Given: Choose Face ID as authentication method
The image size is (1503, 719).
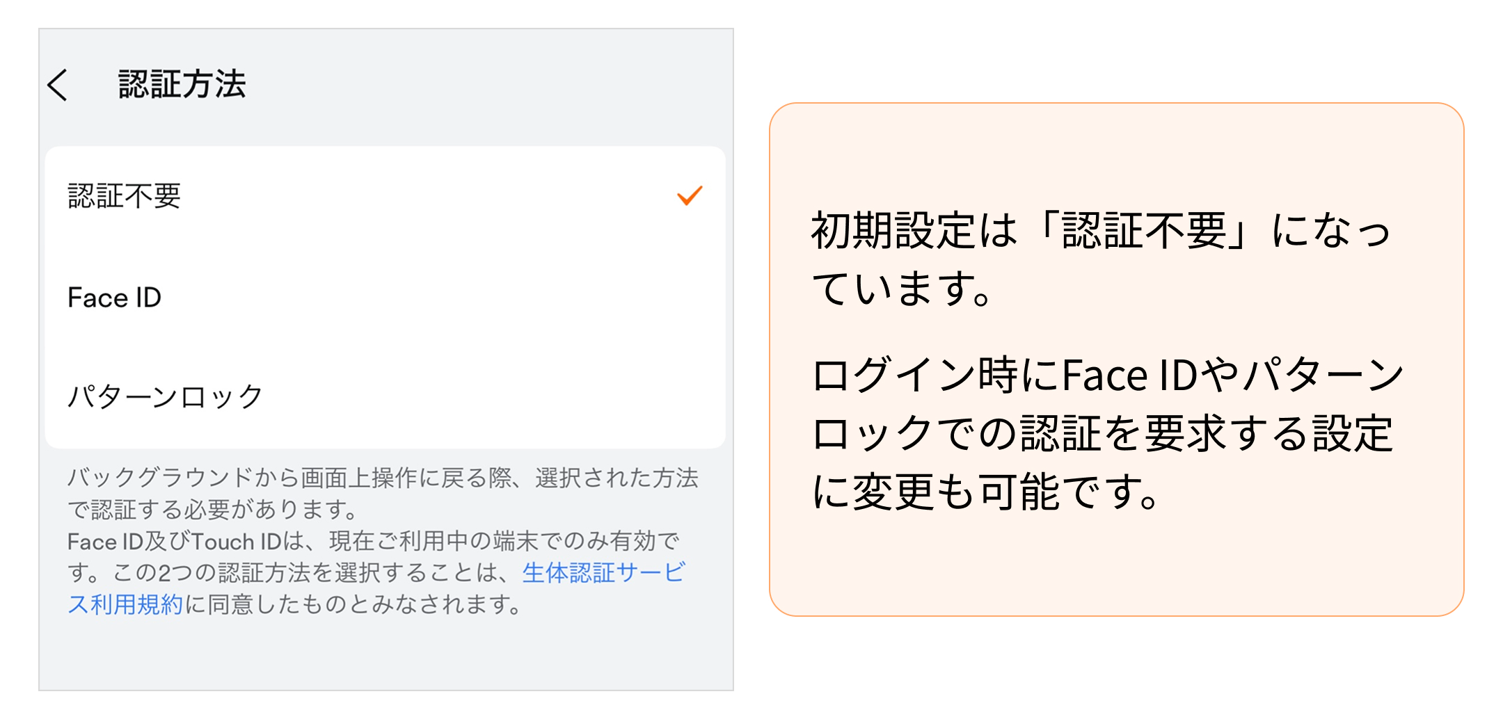Looking at the screenshot, I should 115,298.
